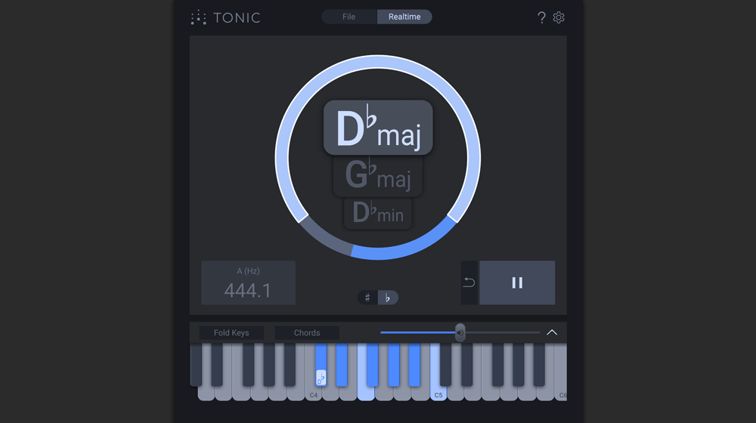This screenshot has height=423, width=756.
Task: Click the C4 piano key
Action: [314, 393]
